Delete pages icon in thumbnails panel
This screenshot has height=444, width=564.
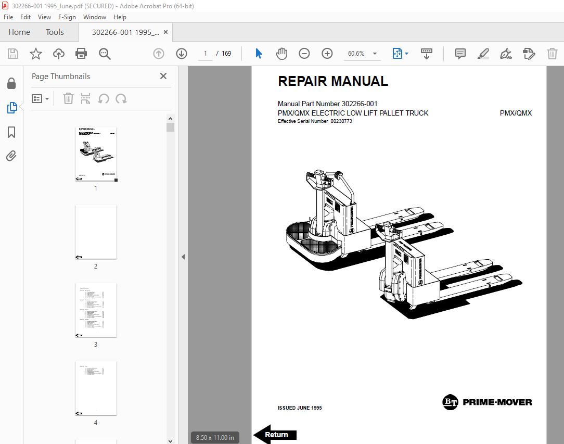68,98
